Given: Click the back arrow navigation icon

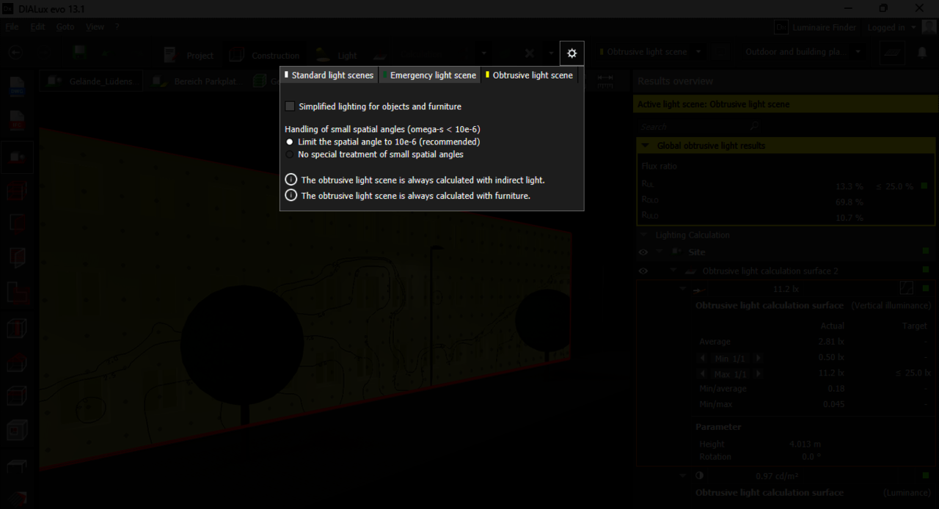Looking at the screenshot, I should (15, 53).
